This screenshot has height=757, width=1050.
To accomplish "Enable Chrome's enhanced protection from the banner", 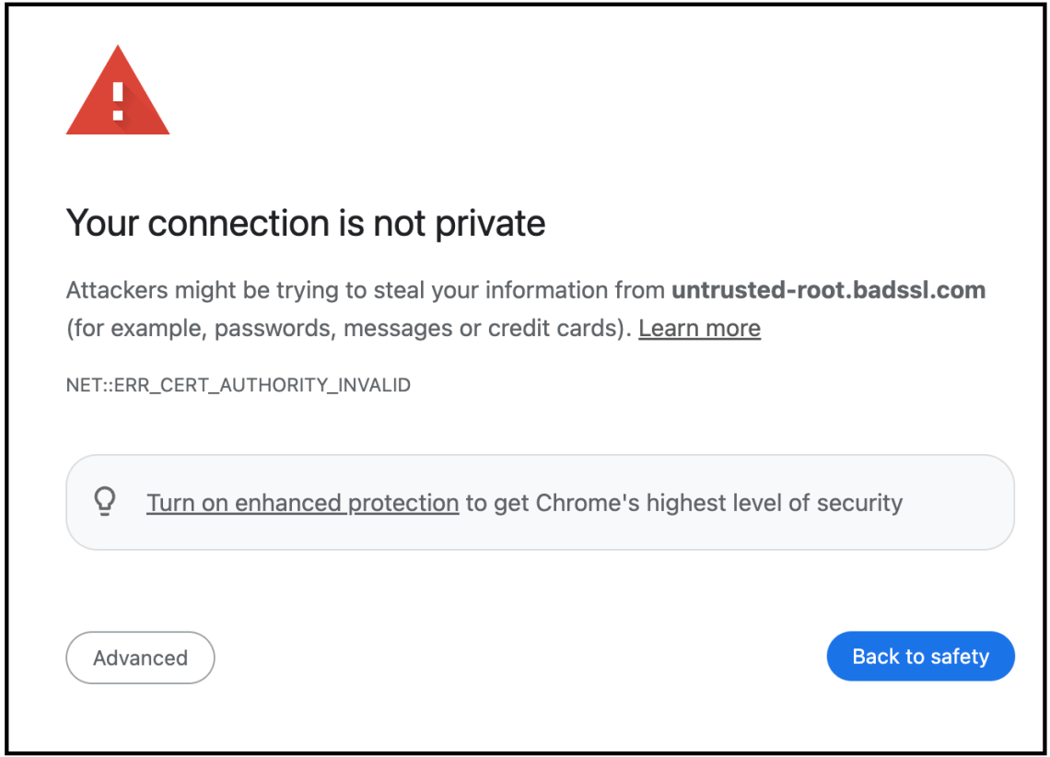I will [302, 503].
